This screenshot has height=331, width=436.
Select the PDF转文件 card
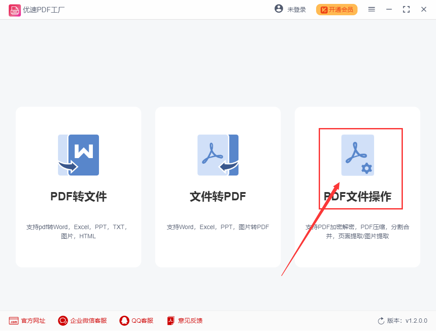(78, 186)
